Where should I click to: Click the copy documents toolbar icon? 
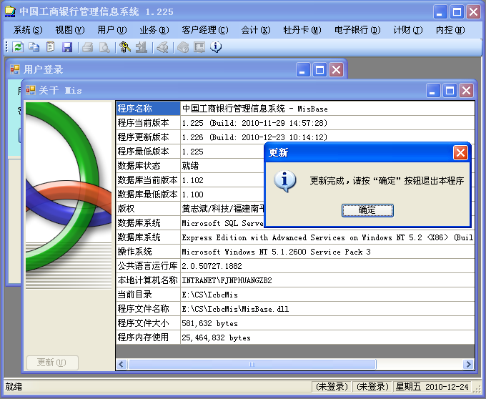coord(34,47)
